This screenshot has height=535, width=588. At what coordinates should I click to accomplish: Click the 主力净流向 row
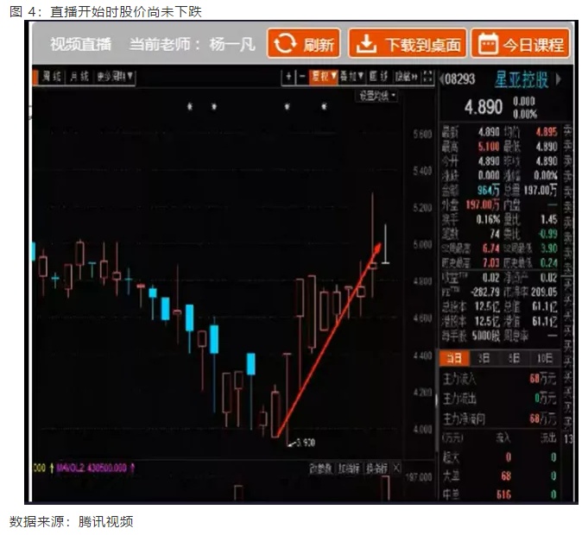pos(499,419)
